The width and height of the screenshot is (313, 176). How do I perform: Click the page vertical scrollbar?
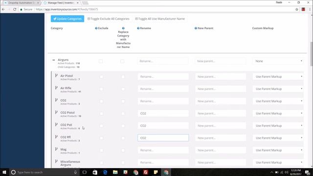tap(312, 54)
